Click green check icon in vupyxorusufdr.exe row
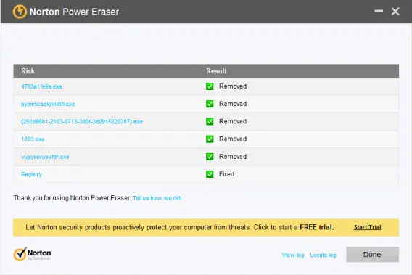The height and width of the screenshot is (275, 412). click(210, 157)
